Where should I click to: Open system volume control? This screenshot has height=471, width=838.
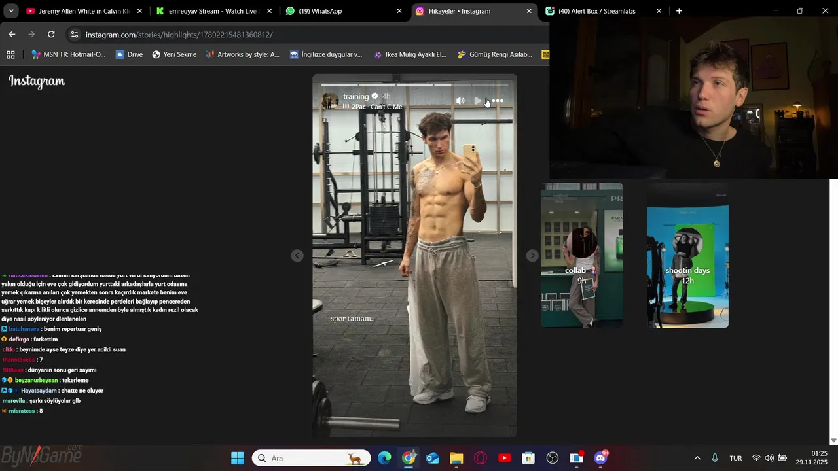pyautogui.click(x=769, y=458)
